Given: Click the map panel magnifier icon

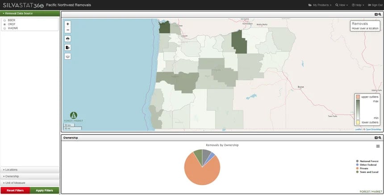Looking at the screenshot, I should (380, 14).
